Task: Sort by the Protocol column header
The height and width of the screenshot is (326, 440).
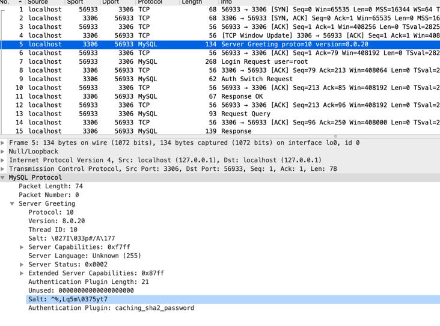Action: [157, 2]
